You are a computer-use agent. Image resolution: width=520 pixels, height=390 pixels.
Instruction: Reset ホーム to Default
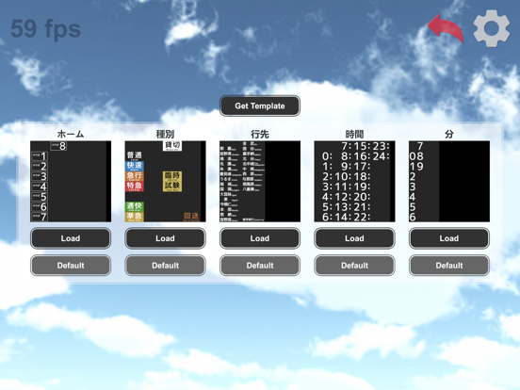pyautogui.click(x=71, y=266)
